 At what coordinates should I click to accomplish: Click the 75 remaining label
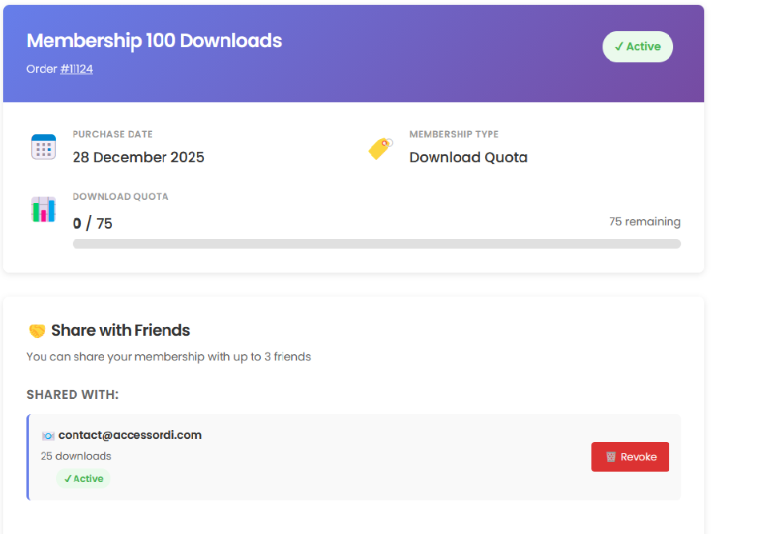pyautogui.click(x=644, y=221)
